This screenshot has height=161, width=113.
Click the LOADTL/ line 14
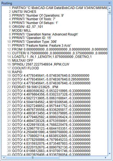52,57
